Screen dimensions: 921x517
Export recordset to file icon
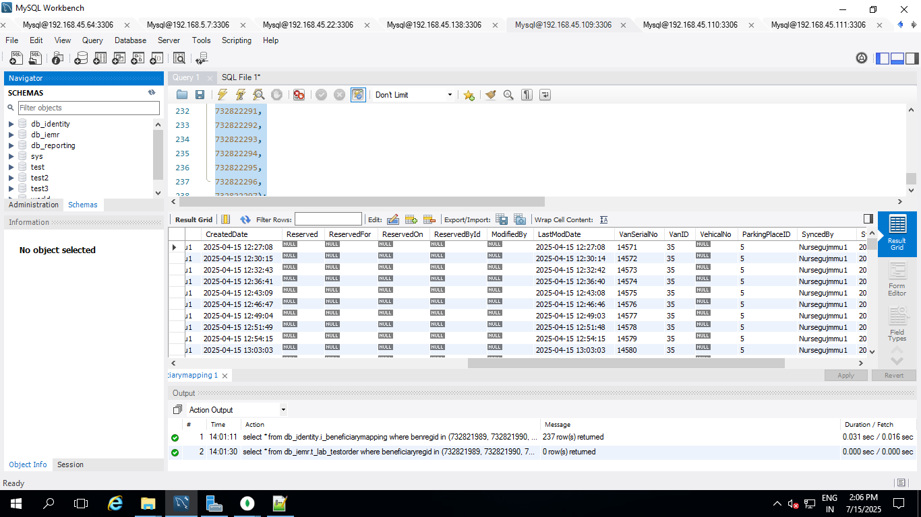(x=502, y=219)
